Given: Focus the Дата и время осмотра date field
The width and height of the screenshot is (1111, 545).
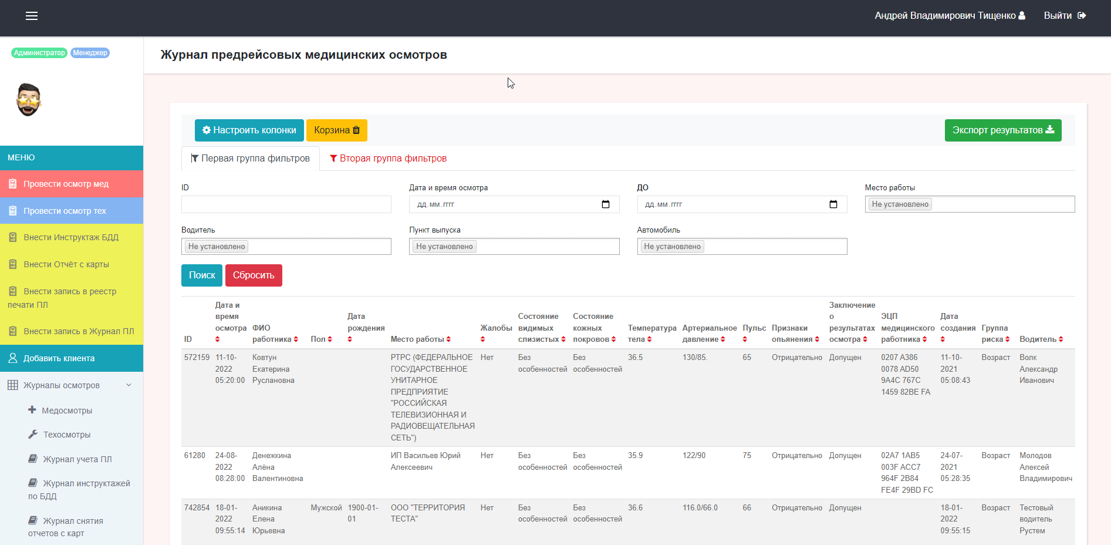Looking at the screenshot, I should [x=514, y=204].
